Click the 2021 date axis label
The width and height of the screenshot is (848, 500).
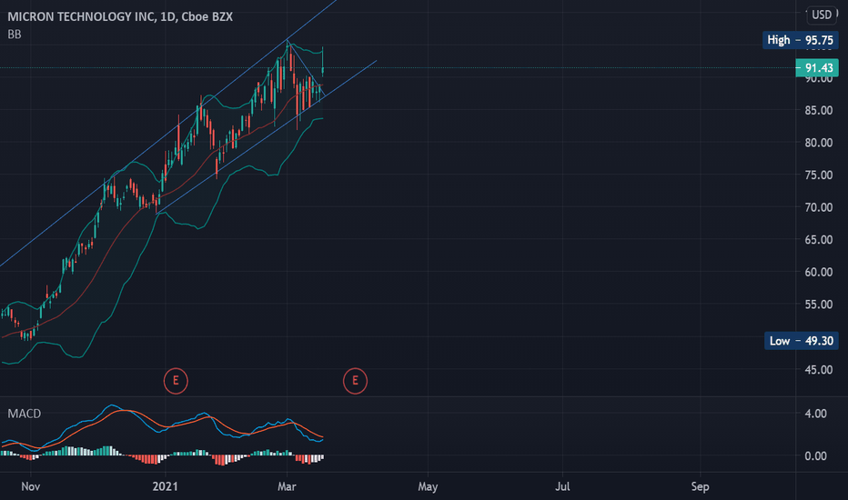[165, 487]
